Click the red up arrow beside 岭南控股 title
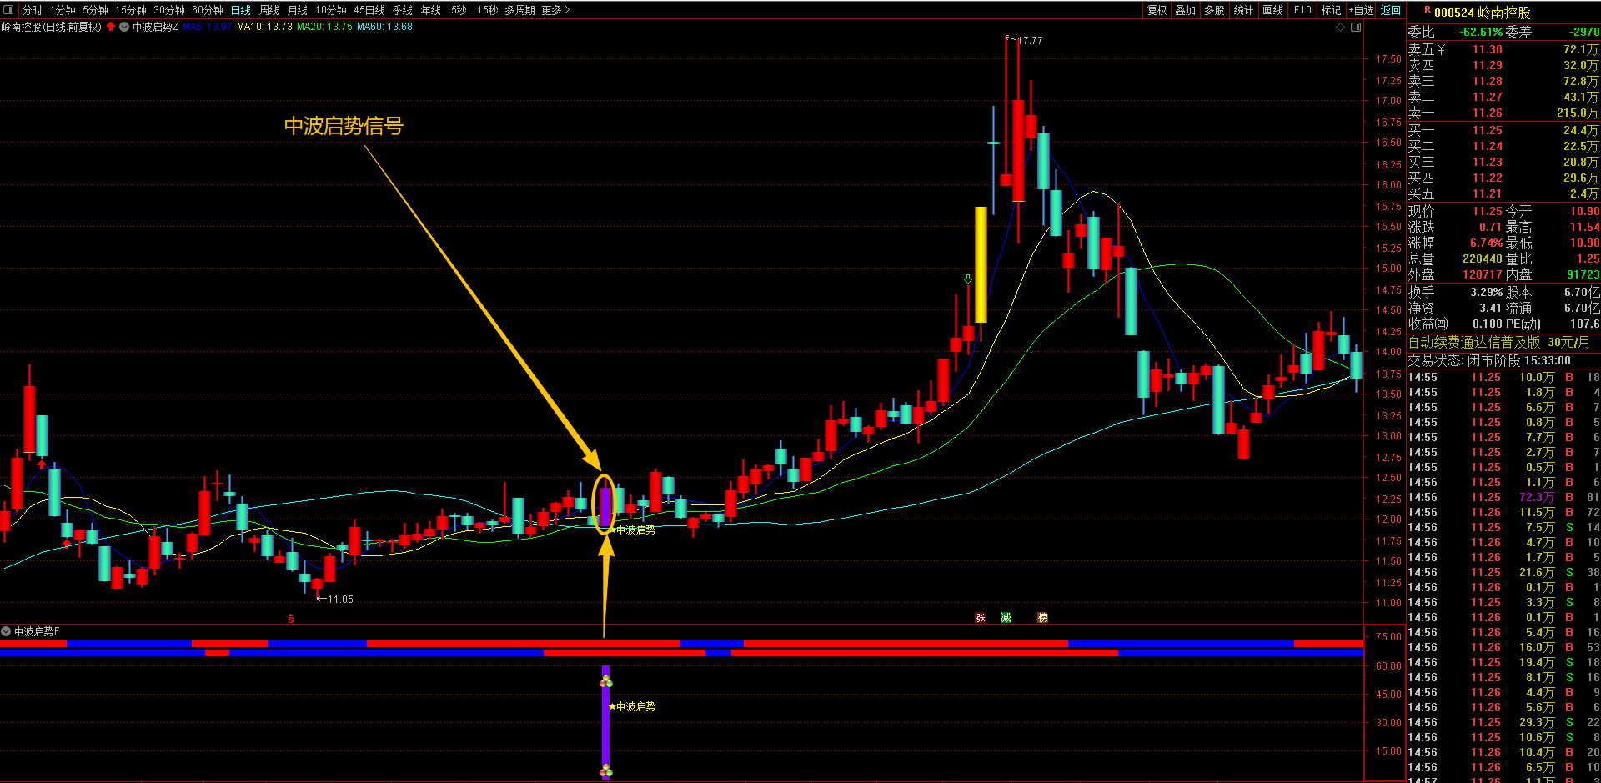Viewport: 1601px width, 783px height. pyautogui.click(x=111, y=27)
